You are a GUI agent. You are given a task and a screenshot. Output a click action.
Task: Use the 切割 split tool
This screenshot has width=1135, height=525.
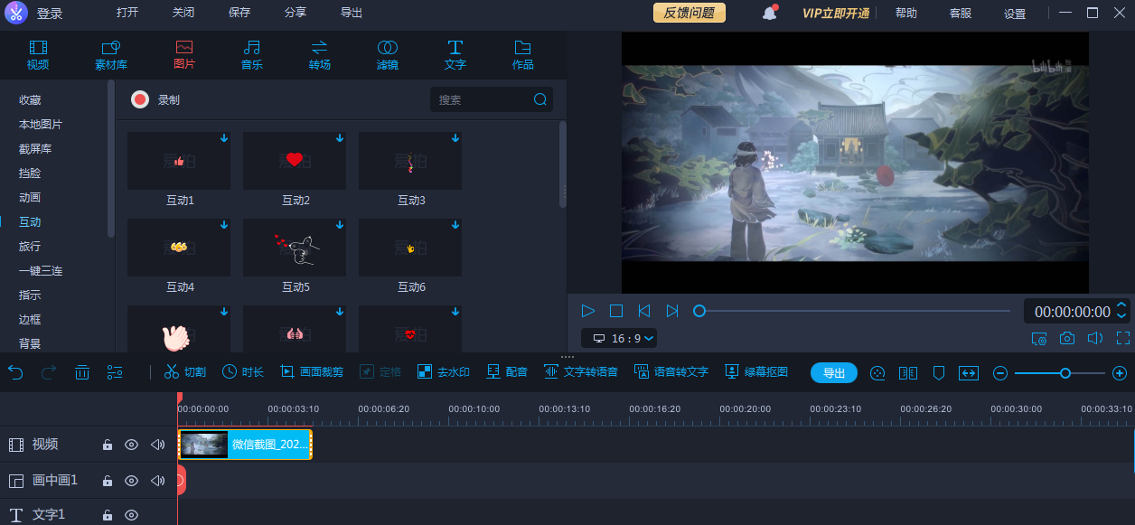tap(185, 372)
